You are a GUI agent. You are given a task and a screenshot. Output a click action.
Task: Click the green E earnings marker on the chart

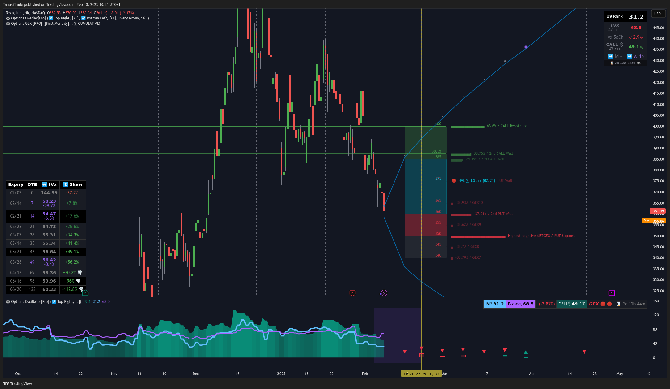coord(85,292)
